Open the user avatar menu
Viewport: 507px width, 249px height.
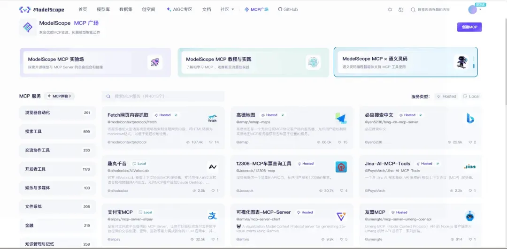(x=472, y=10)
